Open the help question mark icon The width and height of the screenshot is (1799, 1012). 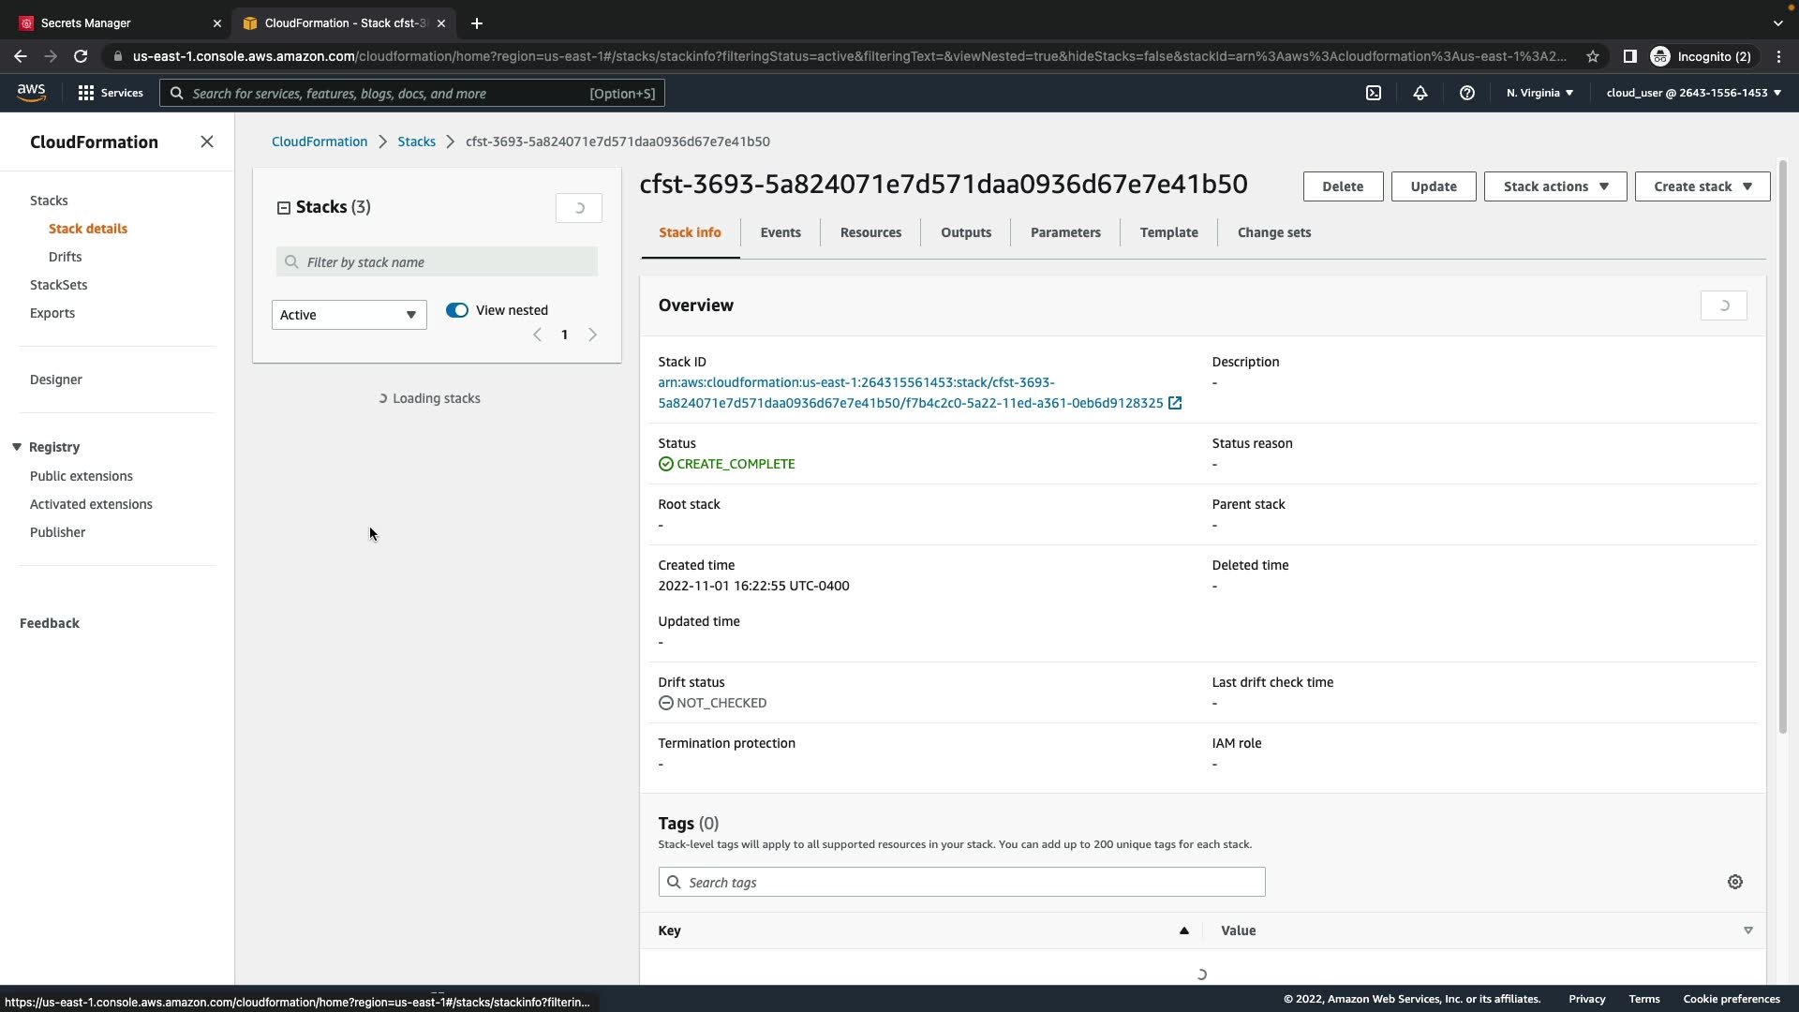(1467, 93)
